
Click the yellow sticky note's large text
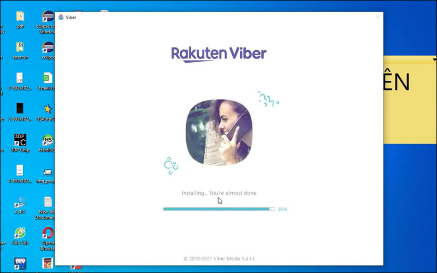tap(397, 80)
